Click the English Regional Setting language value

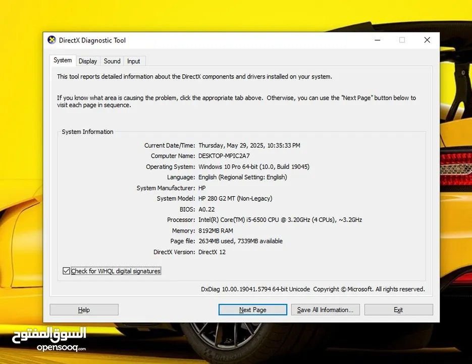[x=243, y=177]
